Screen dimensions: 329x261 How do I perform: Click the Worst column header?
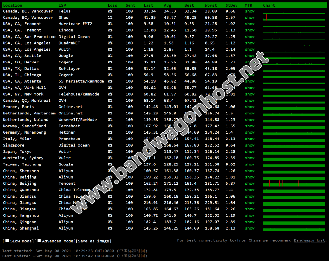tap(211, 5)
